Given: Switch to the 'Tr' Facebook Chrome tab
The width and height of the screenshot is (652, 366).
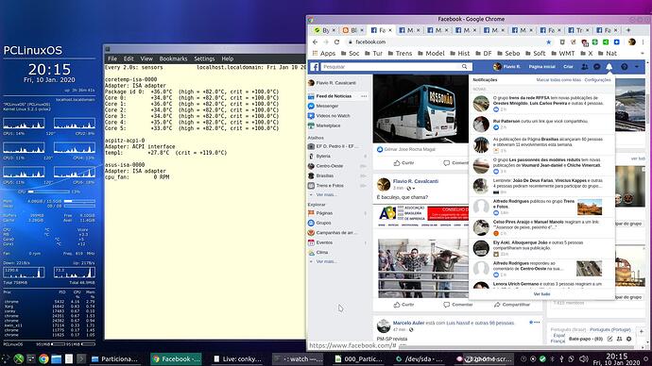Looking at the screenshot, I should 578,30.
